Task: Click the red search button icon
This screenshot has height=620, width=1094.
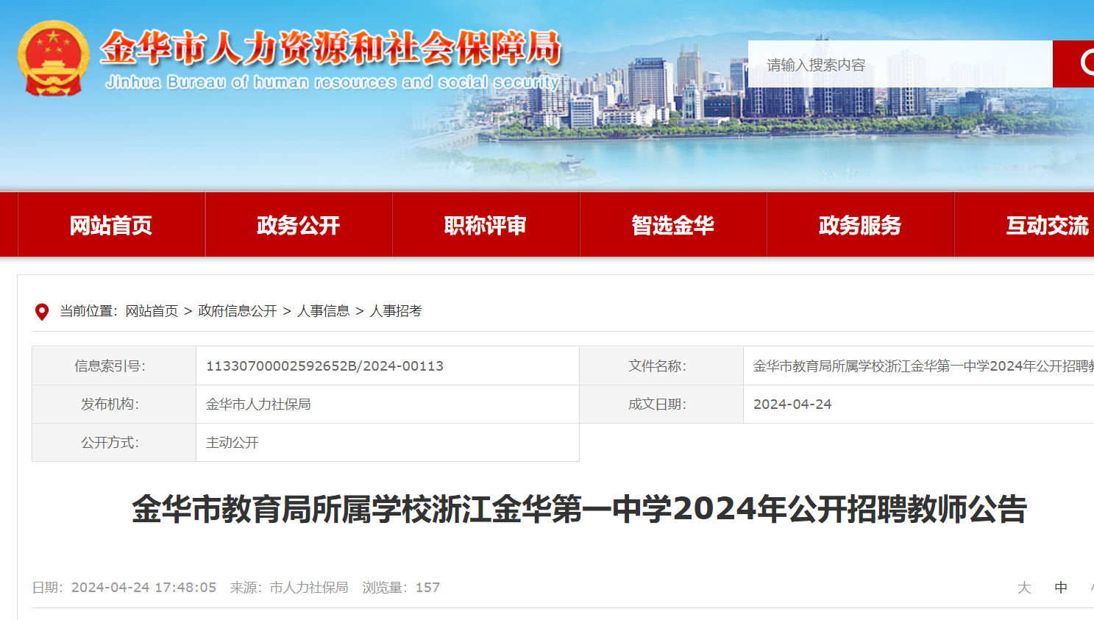Action: 1074,64
